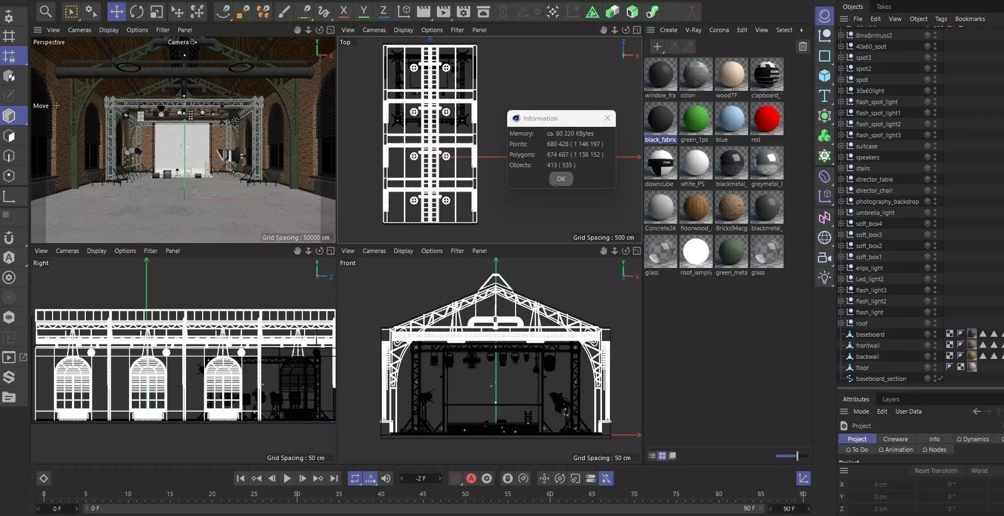Open the Dynamics tab button

(x=972, y=439)
